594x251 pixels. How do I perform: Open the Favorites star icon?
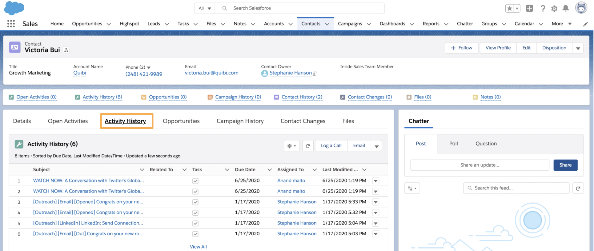(x=510, y=8)
